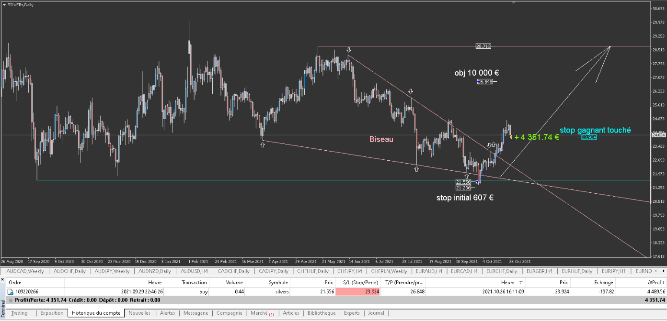
Task: Click order number 109220266
Action: (x=28, y=291)
